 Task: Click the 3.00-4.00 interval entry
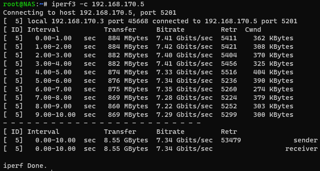[53, 64]
